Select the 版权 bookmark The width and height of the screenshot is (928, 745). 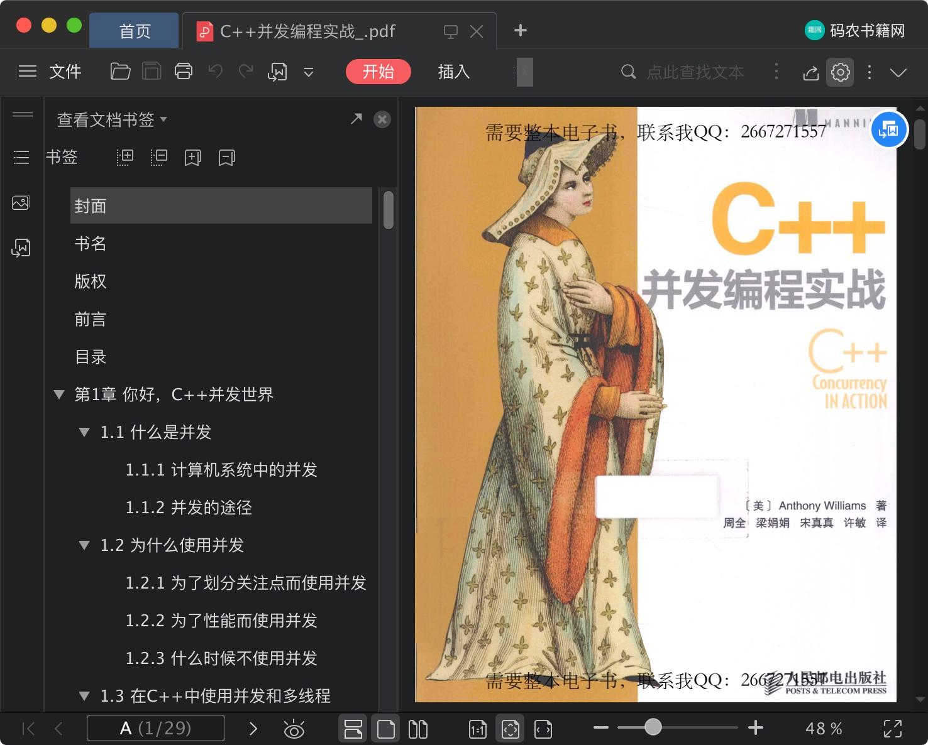91,281
